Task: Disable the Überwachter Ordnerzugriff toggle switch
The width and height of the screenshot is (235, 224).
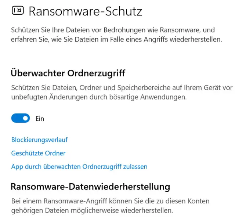Action: 21,118
